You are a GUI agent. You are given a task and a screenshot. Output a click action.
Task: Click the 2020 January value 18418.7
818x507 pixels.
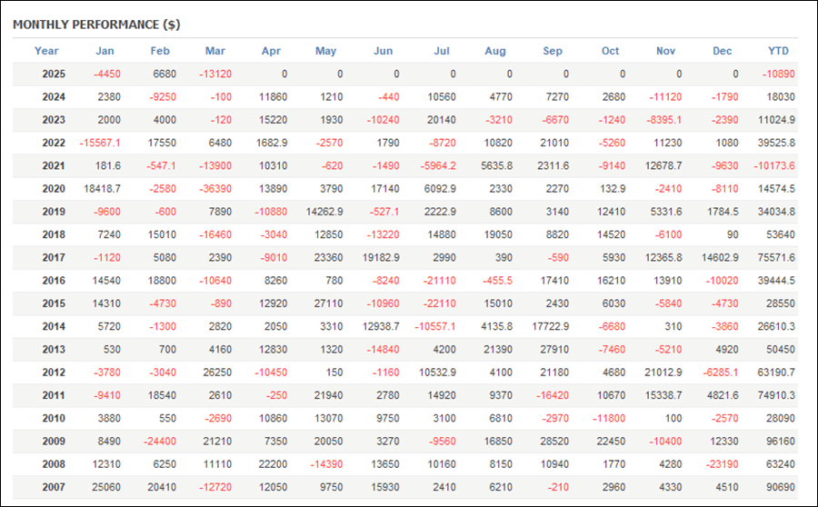102,189
